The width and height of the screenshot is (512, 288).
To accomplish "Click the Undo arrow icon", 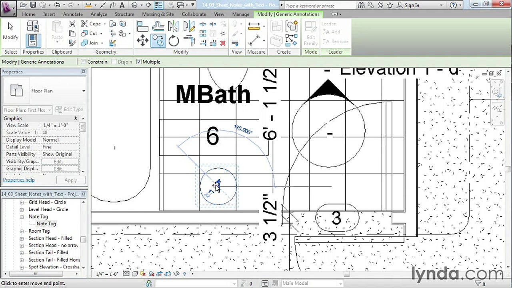I will point(57,5).
